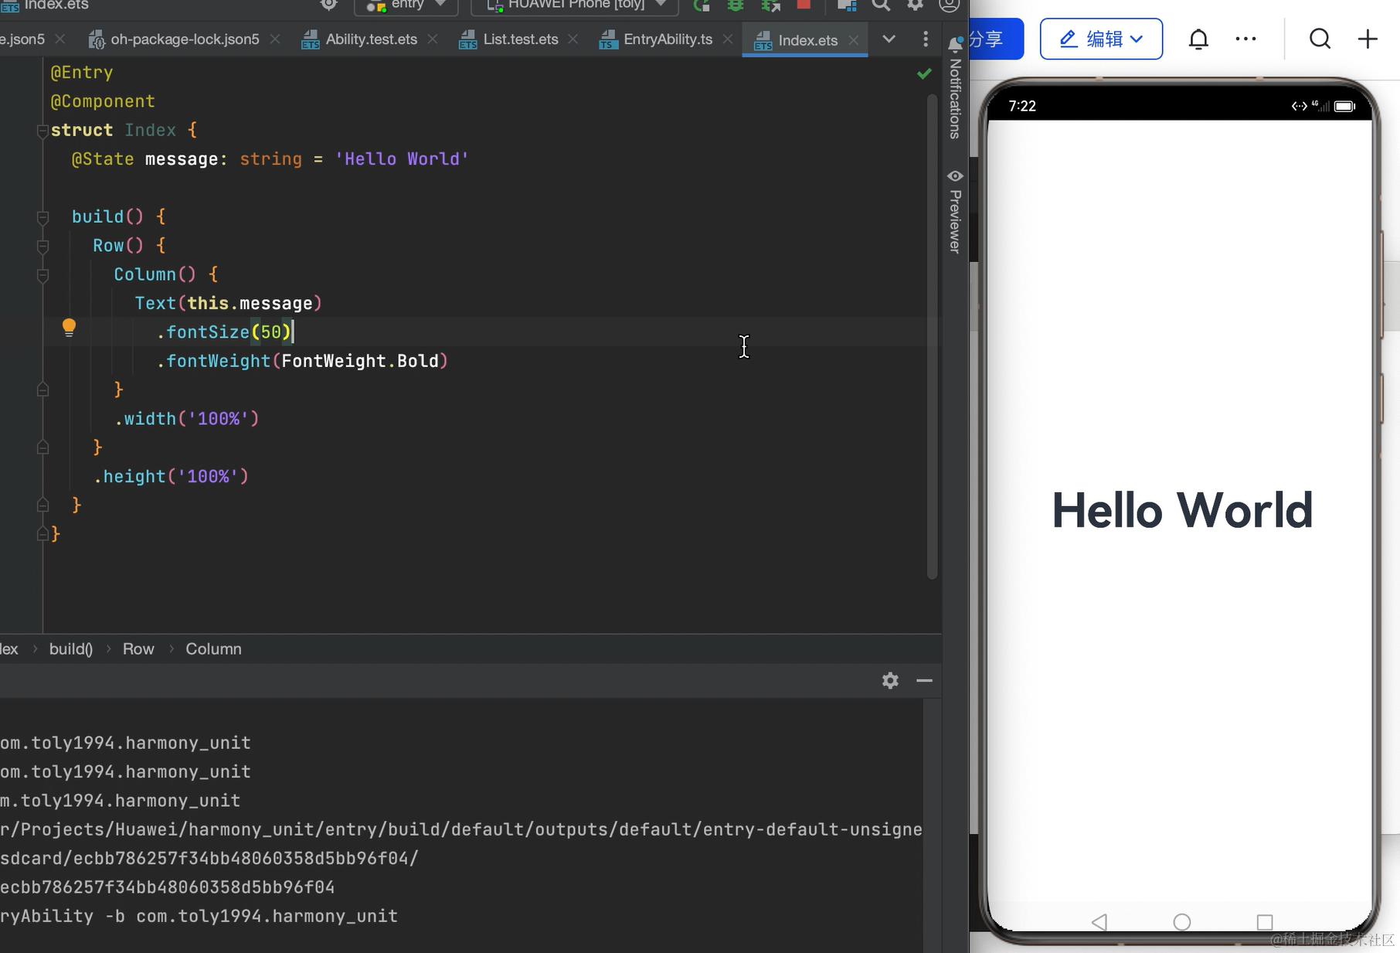Collapse the Row() block
This screenshot has height=953, width=1400.
[42, 247]
